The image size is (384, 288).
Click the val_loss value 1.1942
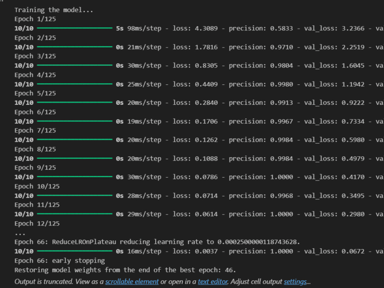[x=353, y=84]
